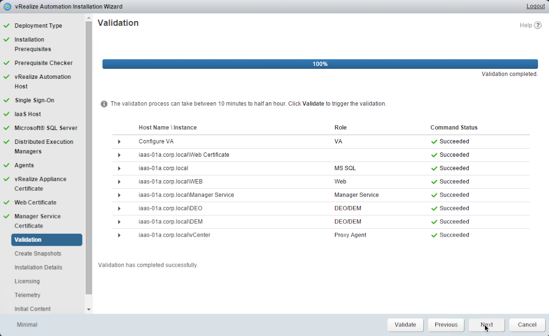The width and height of the screenshot is (549, 336).
Task: Click the 100% validation progress bar
Action: (320, 64)
